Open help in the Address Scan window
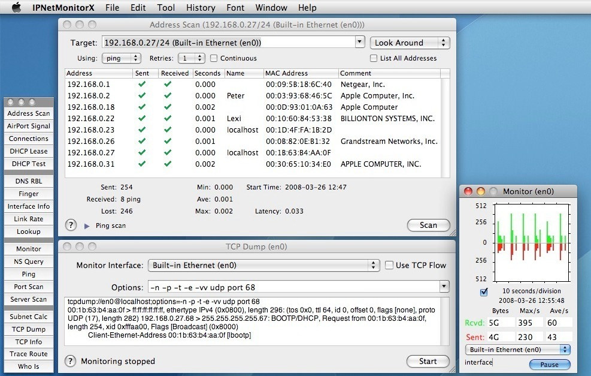 pyautogui.click(x=71, y=225)
